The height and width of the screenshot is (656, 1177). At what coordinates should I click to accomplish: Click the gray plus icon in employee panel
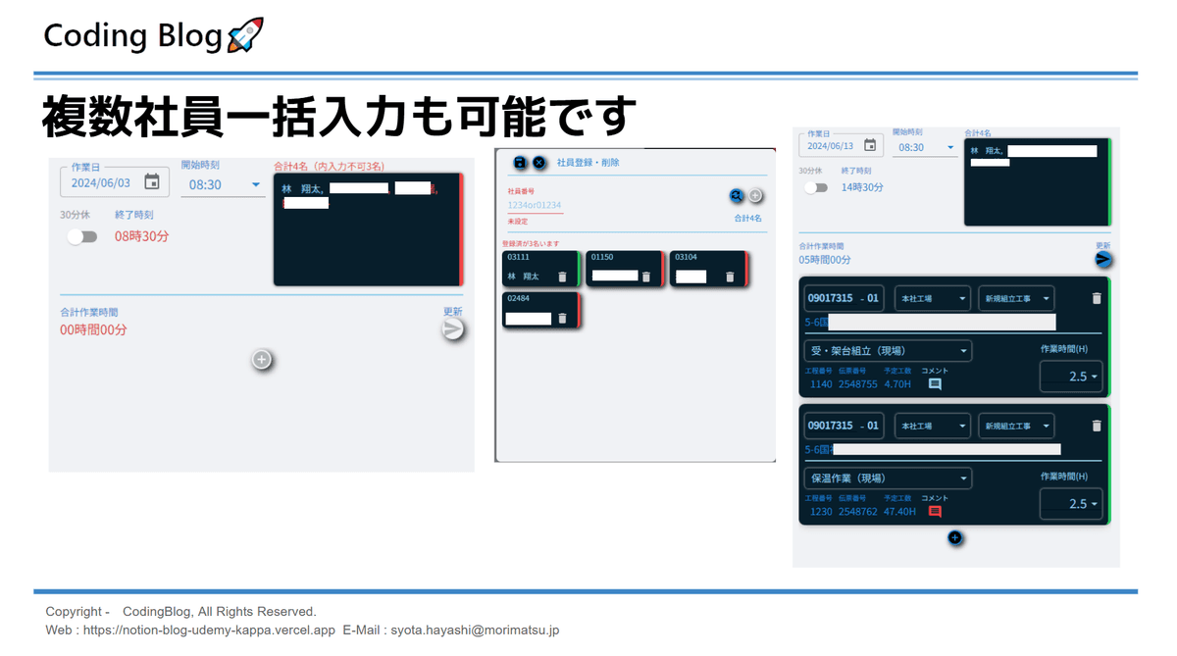click(754, 195)
